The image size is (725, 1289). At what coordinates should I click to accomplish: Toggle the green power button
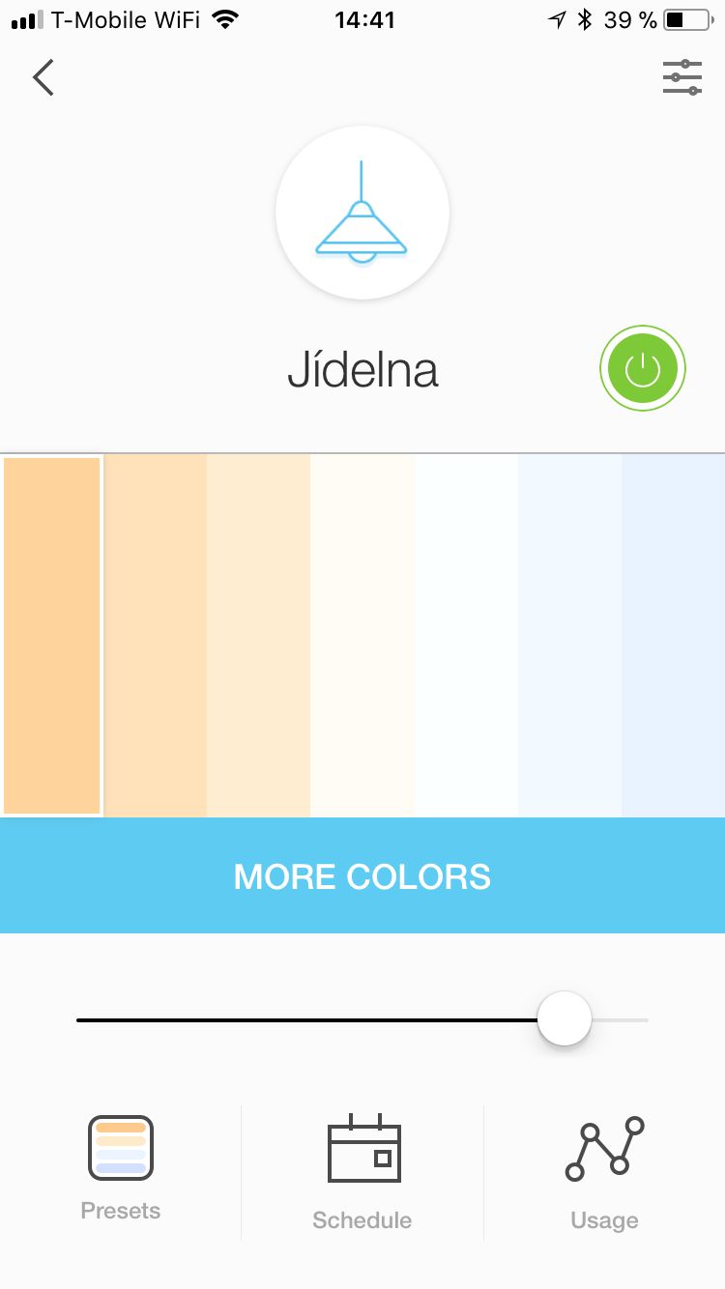pyautogui.click(x=643, y=369)
